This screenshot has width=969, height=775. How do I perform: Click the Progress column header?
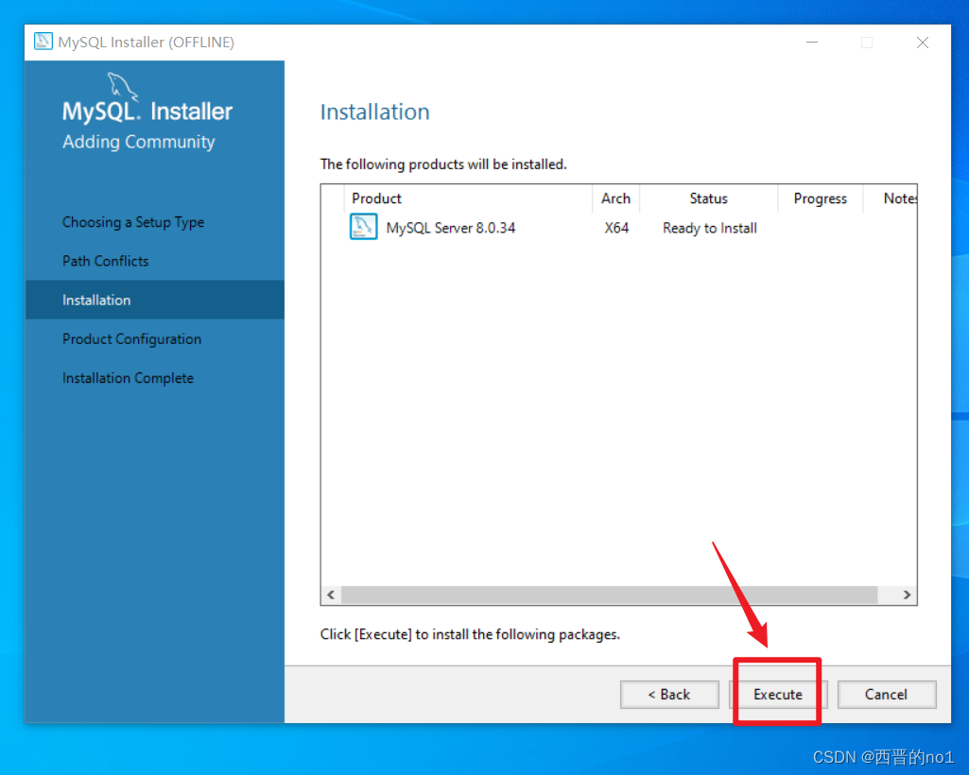820,198
